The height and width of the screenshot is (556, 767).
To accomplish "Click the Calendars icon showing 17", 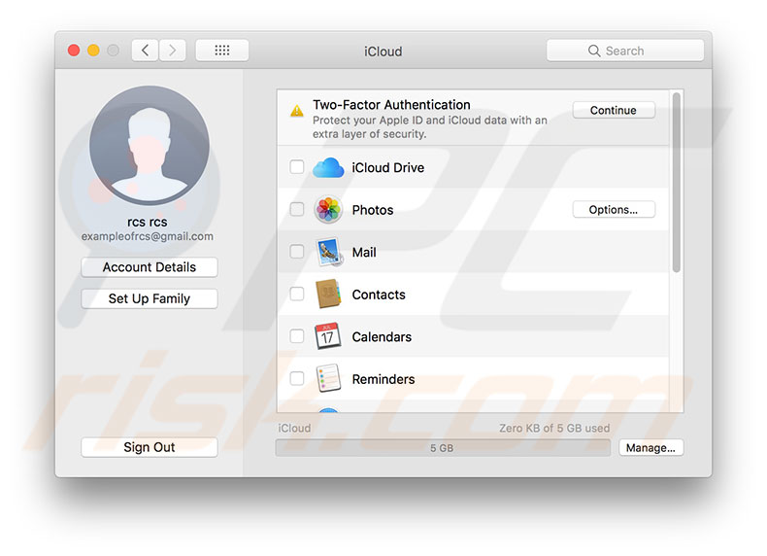I will pos(328,336).
